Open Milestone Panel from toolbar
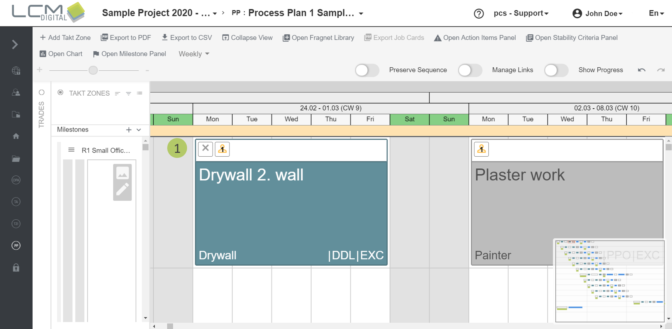Image resolution: width=672 pixels, height=329 pixels. (x=129, y=54)
